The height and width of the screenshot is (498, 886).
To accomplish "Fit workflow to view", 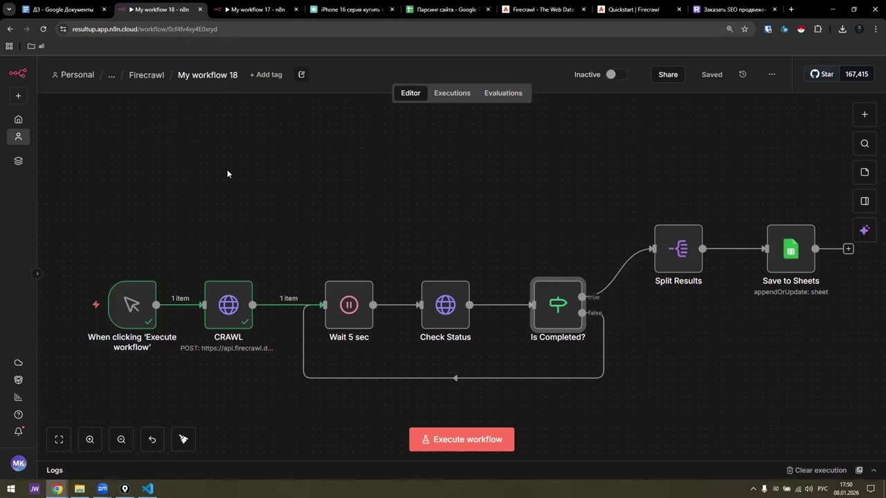I will tap(59, 439).
